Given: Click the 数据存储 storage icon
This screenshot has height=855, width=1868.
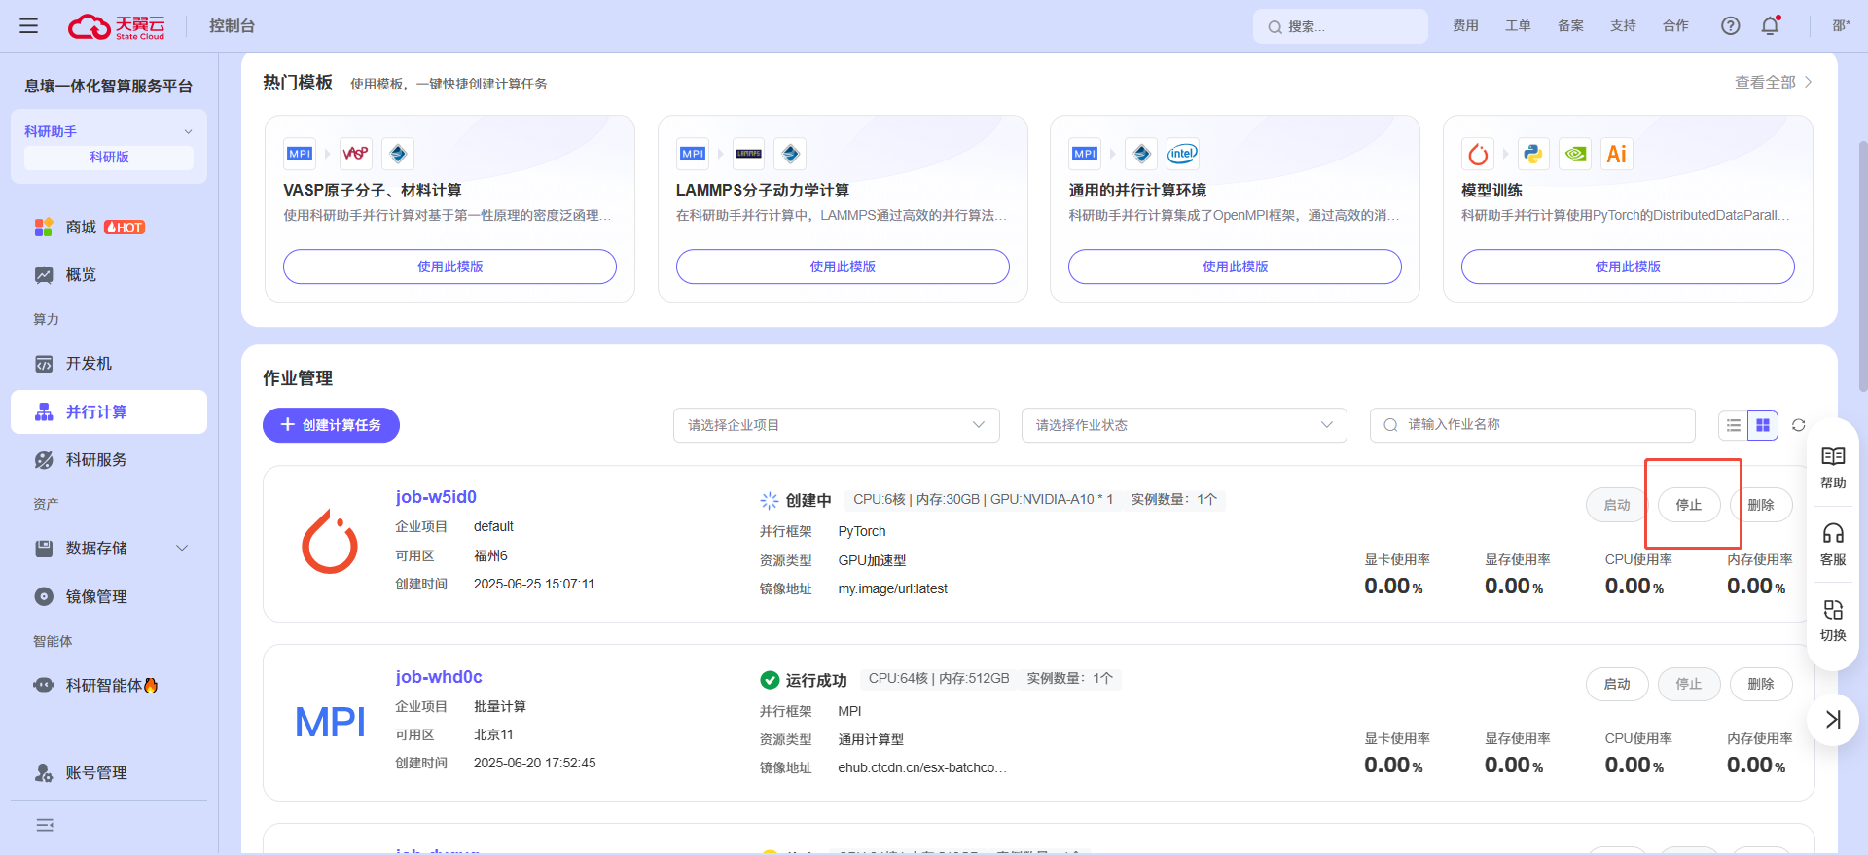Looking at the screenshot, I should (x=44, y=549).
